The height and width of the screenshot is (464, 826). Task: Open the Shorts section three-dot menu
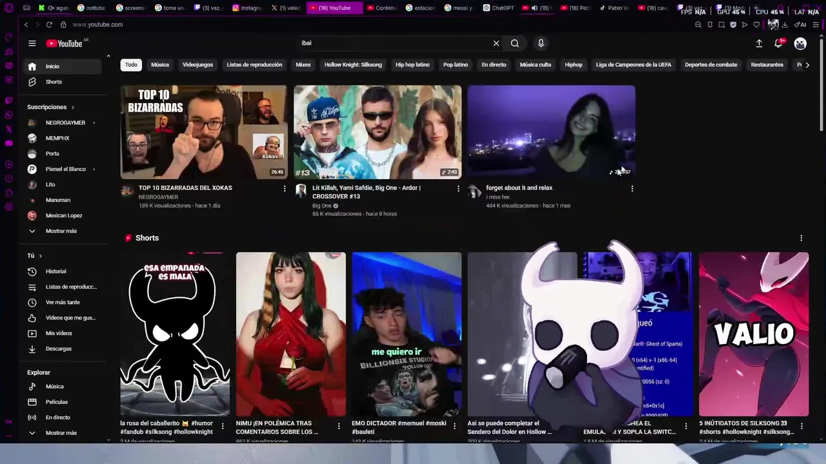801,238
